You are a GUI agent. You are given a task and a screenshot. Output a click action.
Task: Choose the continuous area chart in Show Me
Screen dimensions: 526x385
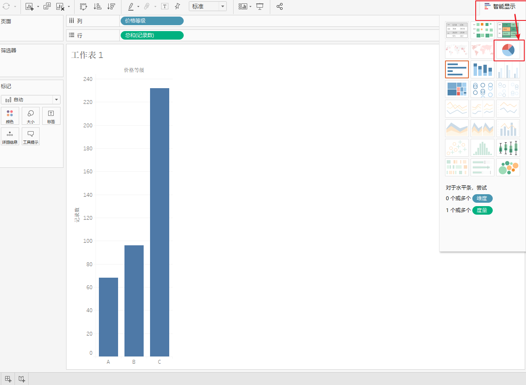pyautogui.click(x=457, y=128)
